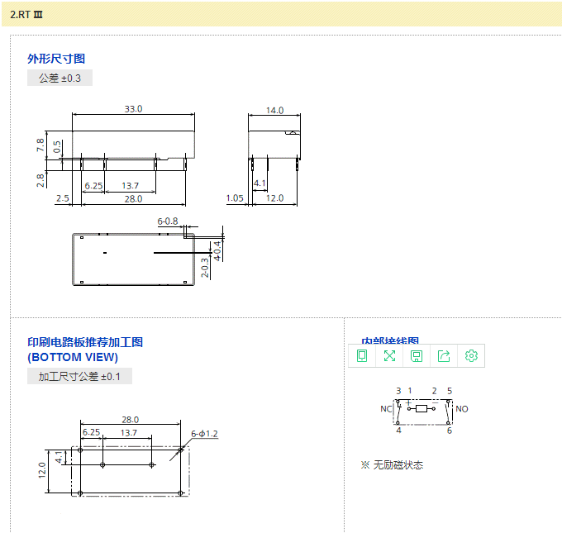Click the 6-φ1.2 hole diameter annotation
The height and width of the screenshot is (533, 562).
pyautogui.click(x=204, y=434)
